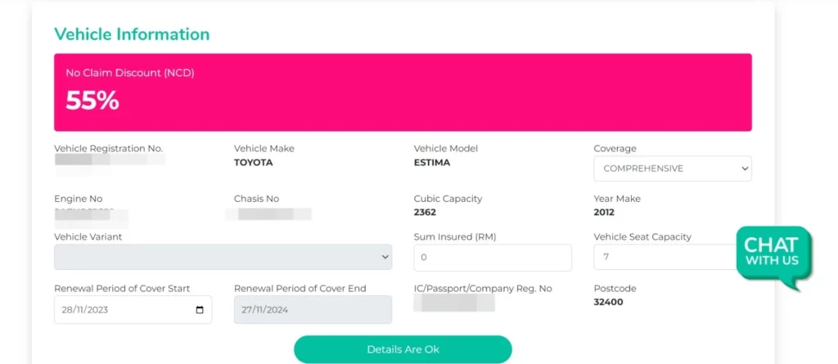
Task: Click the Postcode value 32400
Action: tap(608, 302)
